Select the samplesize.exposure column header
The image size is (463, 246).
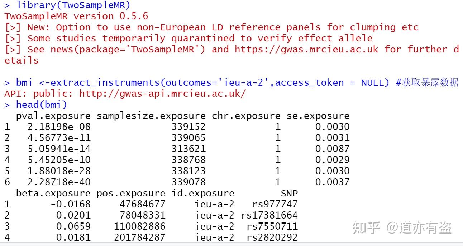(151, 116)
